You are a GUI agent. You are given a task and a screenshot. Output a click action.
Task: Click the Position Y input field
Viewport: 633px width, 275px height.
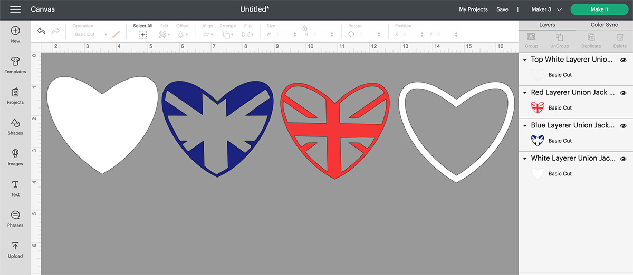coord(447,34)
